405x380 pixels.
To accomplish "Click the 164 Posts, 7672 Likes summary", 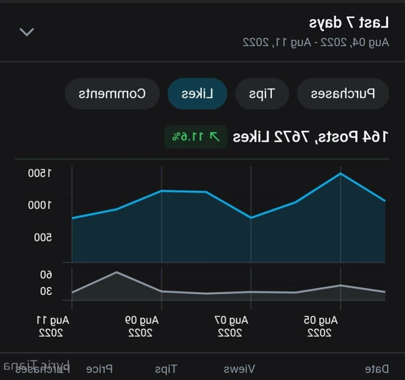I will [x=310, y=137].
